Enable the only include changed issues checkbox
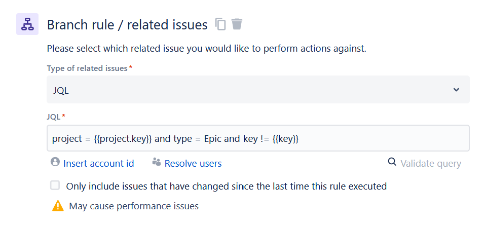The height and width of the screenshot is (225, 485). coord(55,185)
